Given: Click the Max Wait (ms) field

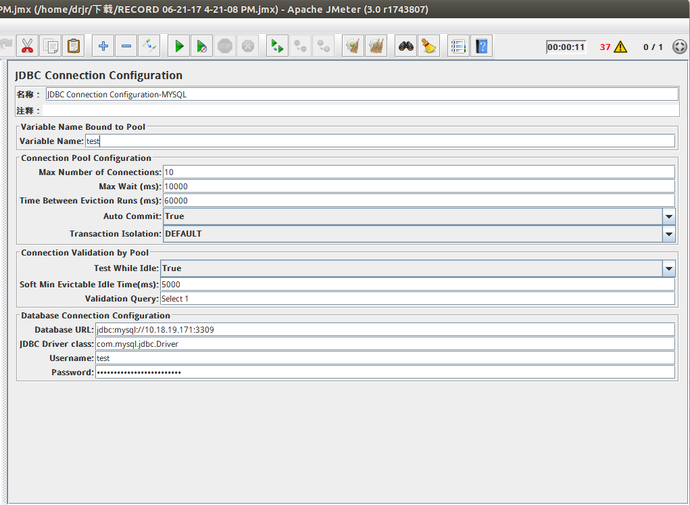Looking at the screenshot, I should 418,186.
